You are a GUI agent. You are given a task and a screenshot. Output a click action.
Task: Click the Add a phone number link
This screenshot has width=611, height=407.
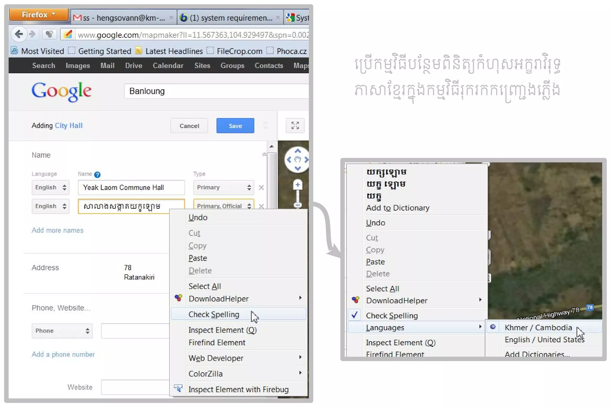(63, 354)
